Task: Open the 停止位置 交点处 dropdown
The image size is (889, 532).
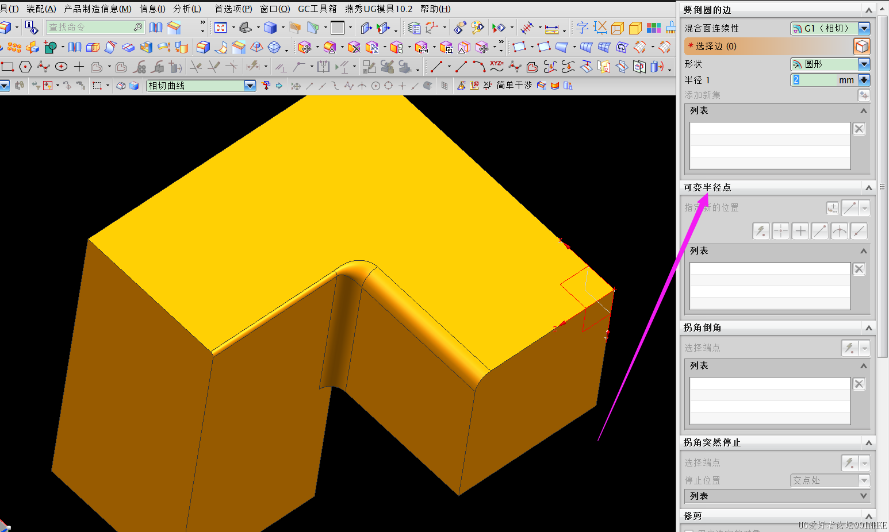Action: (864, 480)
